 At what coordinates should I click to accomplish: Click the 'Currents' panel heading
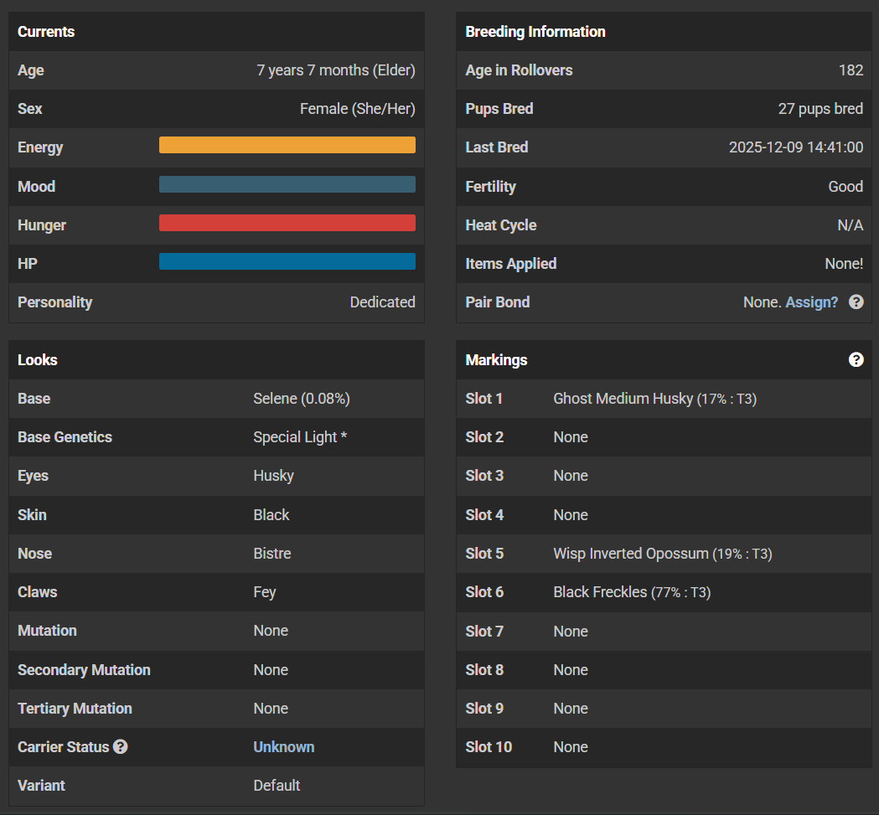tap(46, 31)
